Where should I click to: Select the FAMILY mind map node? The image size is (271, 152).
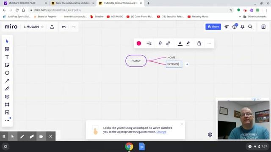[x=136, y=61]
